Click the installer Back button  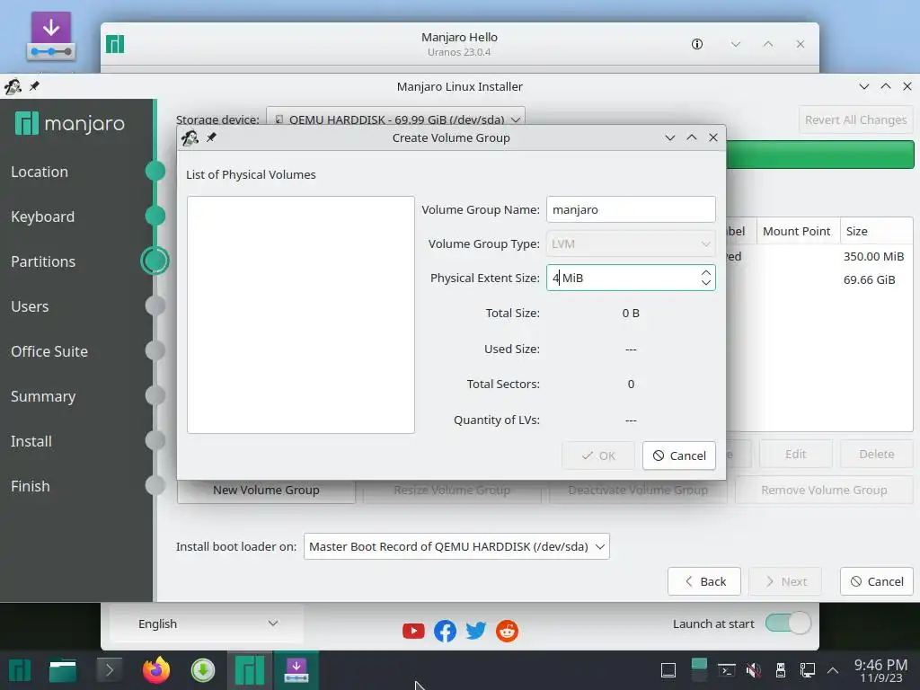704,581
